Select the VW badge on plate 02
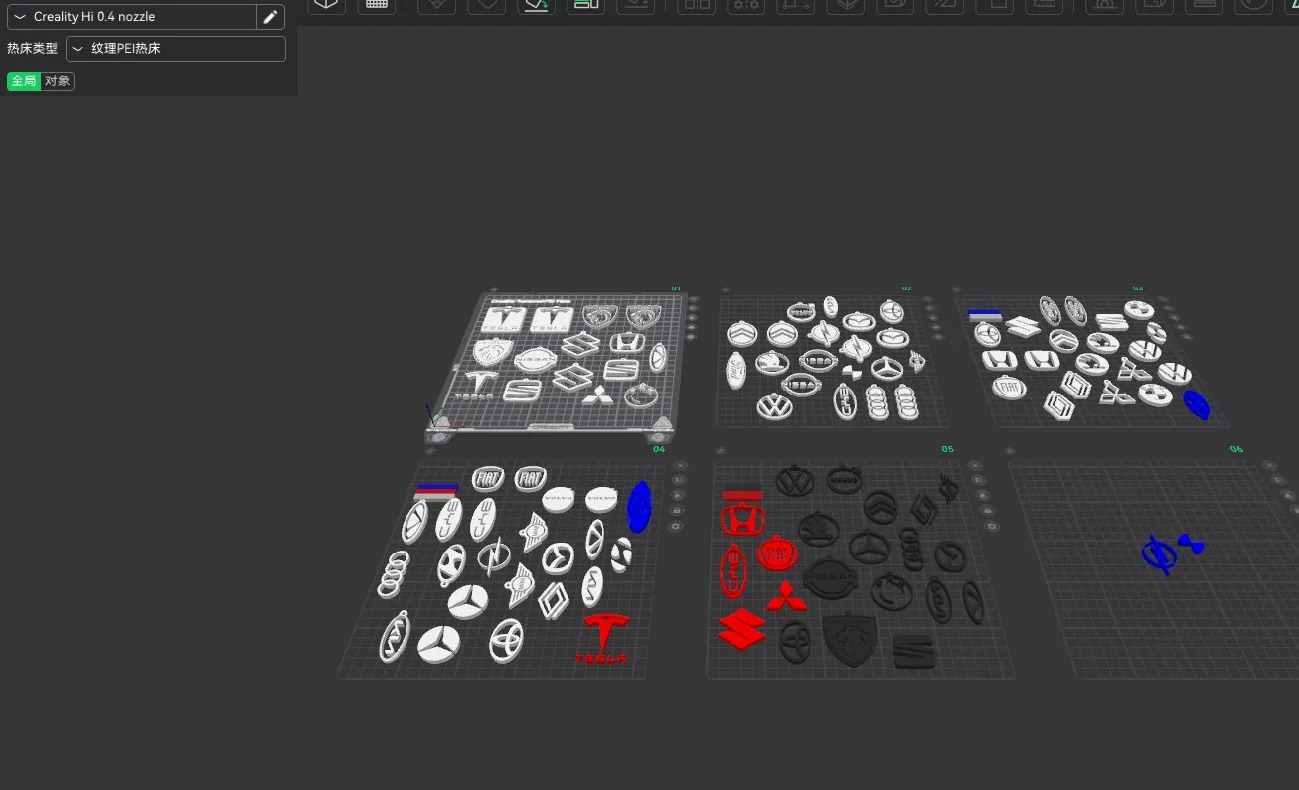The image size is (1299, 790). coord(774,405)
